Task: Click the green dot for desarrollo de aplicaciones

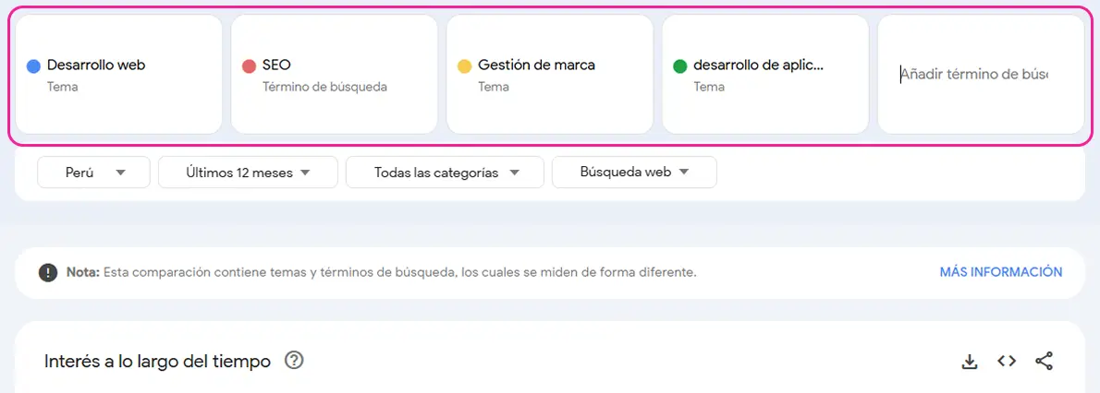Action: (679, 66)
